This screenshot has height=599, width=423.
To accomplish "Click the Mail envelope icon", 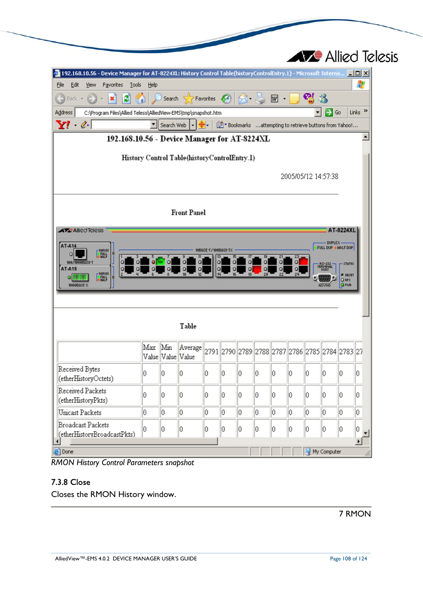I will coord(243,99).
